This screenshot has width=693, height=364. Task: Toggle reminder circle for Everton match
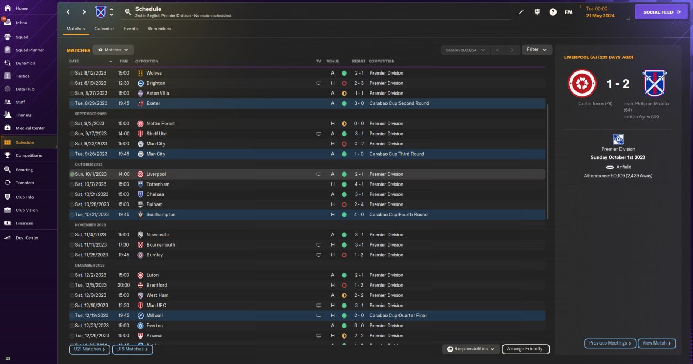pyautogui.click(x=72, y=326)
